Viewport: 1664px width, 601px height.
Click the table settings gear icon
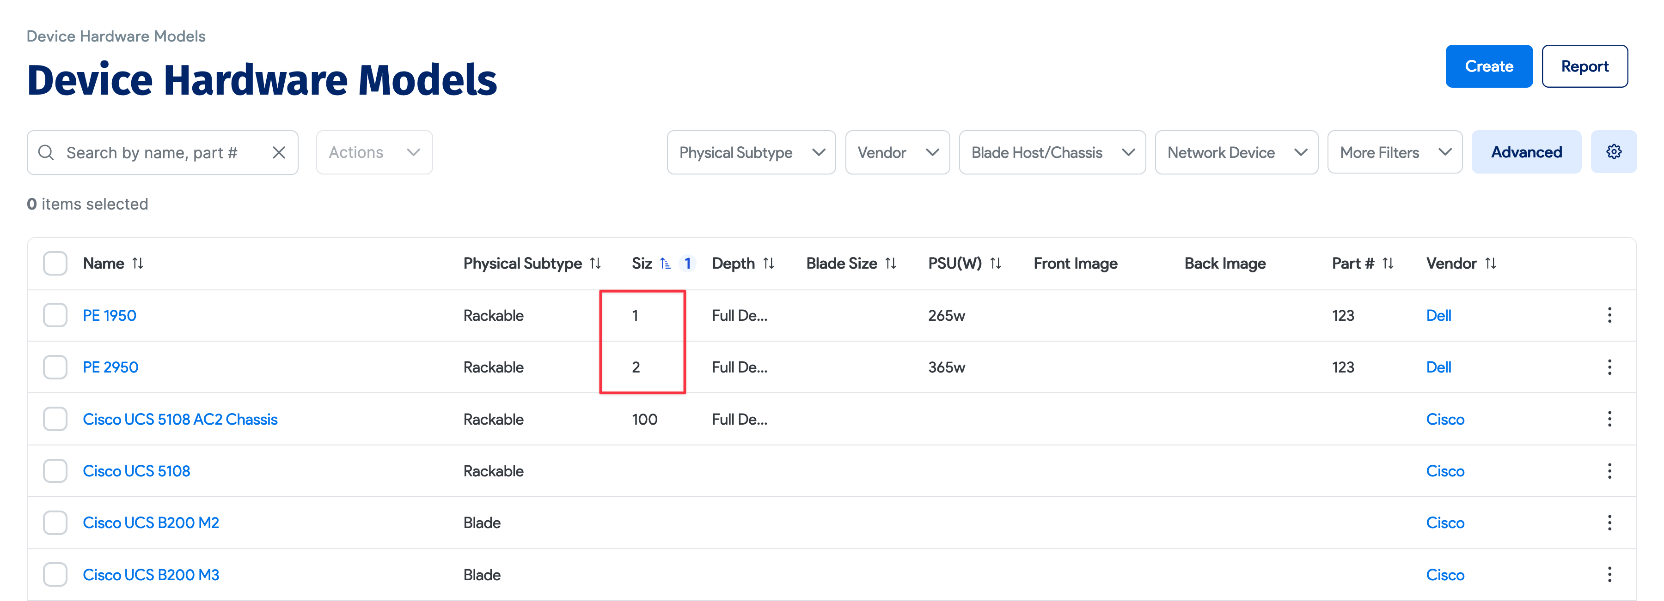pos(1613,152)
